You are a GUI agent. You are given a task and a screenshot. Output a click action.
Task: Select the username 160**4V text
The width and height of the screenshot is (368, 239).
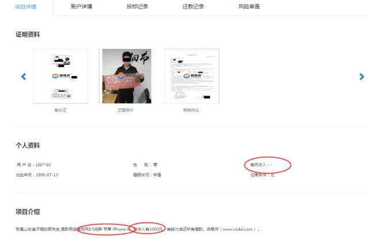coord(43,165)
